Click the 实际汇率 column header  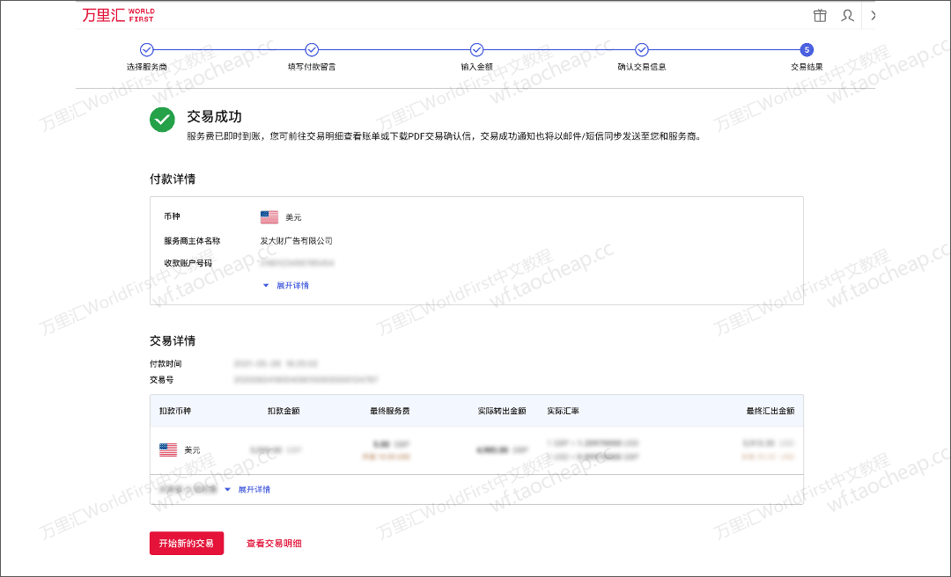[x=563, y=411]
